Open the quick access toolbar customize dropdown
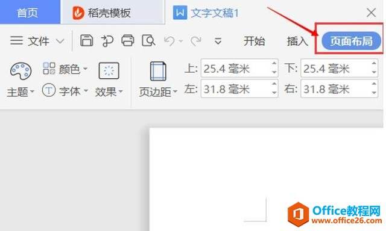 (218, 41)
